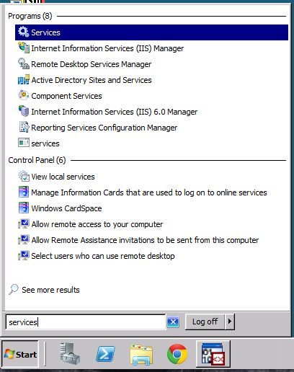Click the Log off button

pyautogui.click(x=205, y=322)
